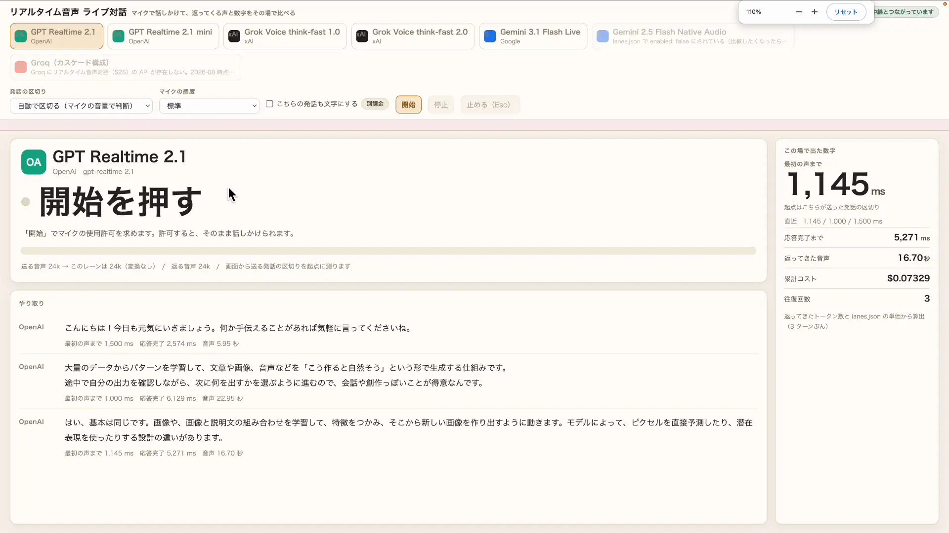
Task: Click the metrics line with 最初の声まで 1,500 ms
Action: [152, 343]
